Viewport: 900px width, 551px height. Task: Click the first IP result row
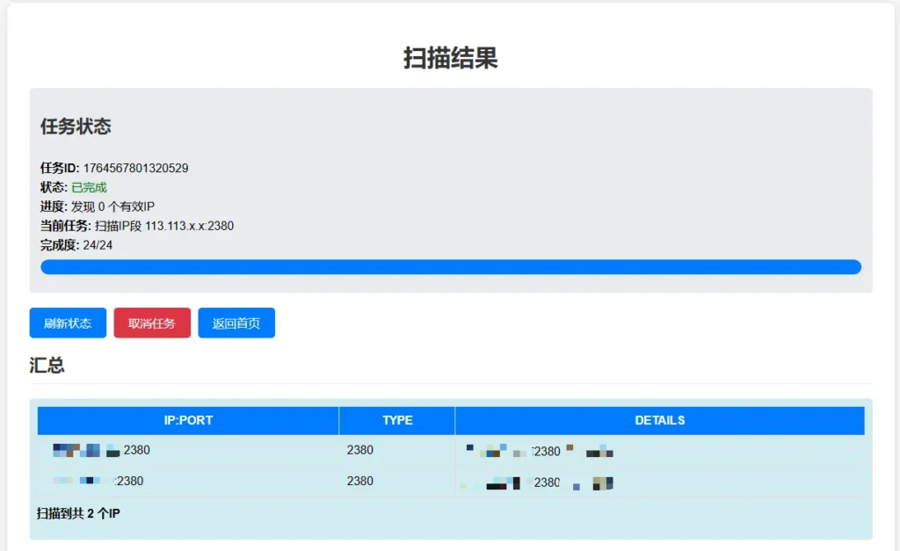coord(186,450)
